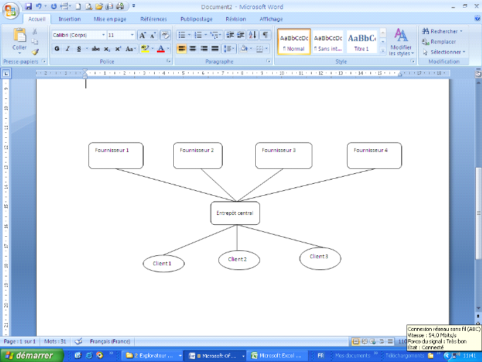Open change case Aa dropdown
The width and height of the screenshot is (482, 362).
pyautogui.click(x=130, y=49)
